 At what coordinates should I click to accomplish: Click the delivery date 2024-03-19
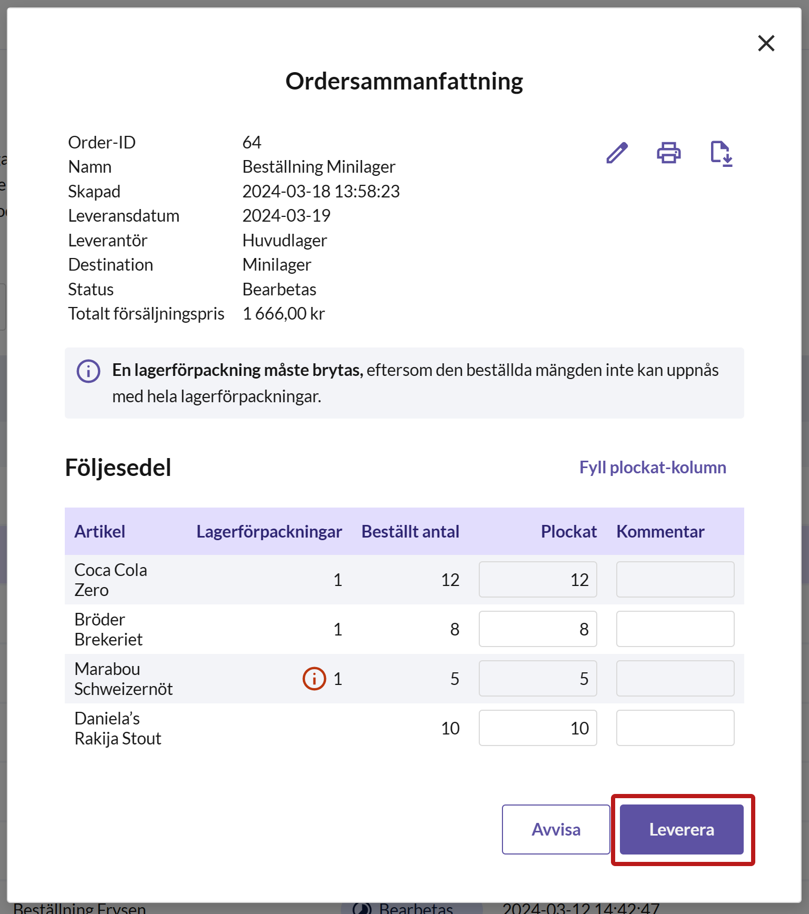point(286,216)
